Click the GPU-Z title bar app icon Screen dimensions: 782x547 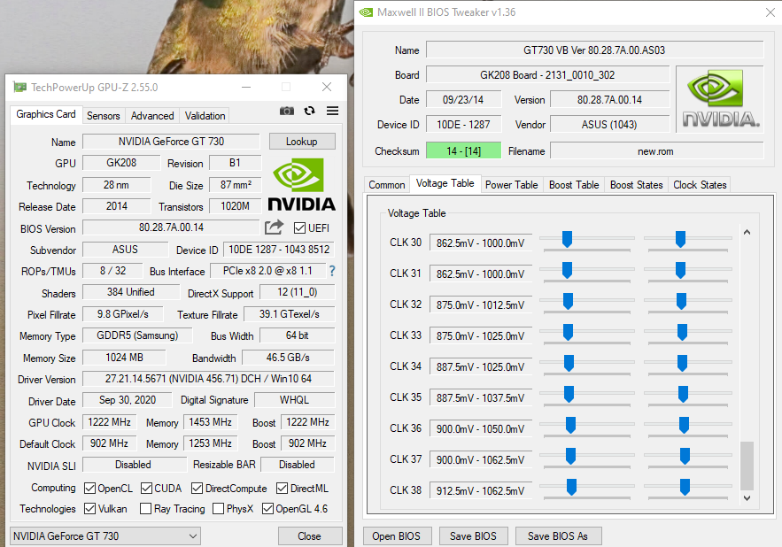19,87
